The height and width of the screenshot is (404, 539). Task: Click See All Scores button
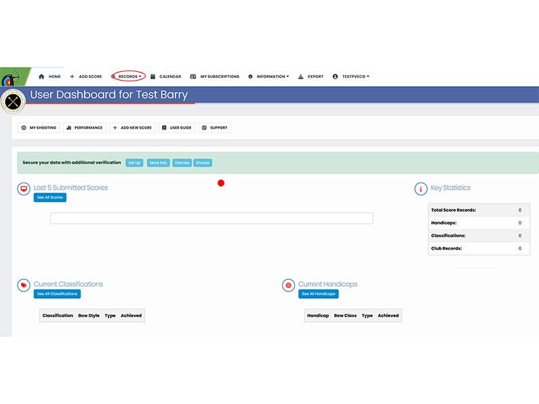pyautogui.click(x=50, y=197)
